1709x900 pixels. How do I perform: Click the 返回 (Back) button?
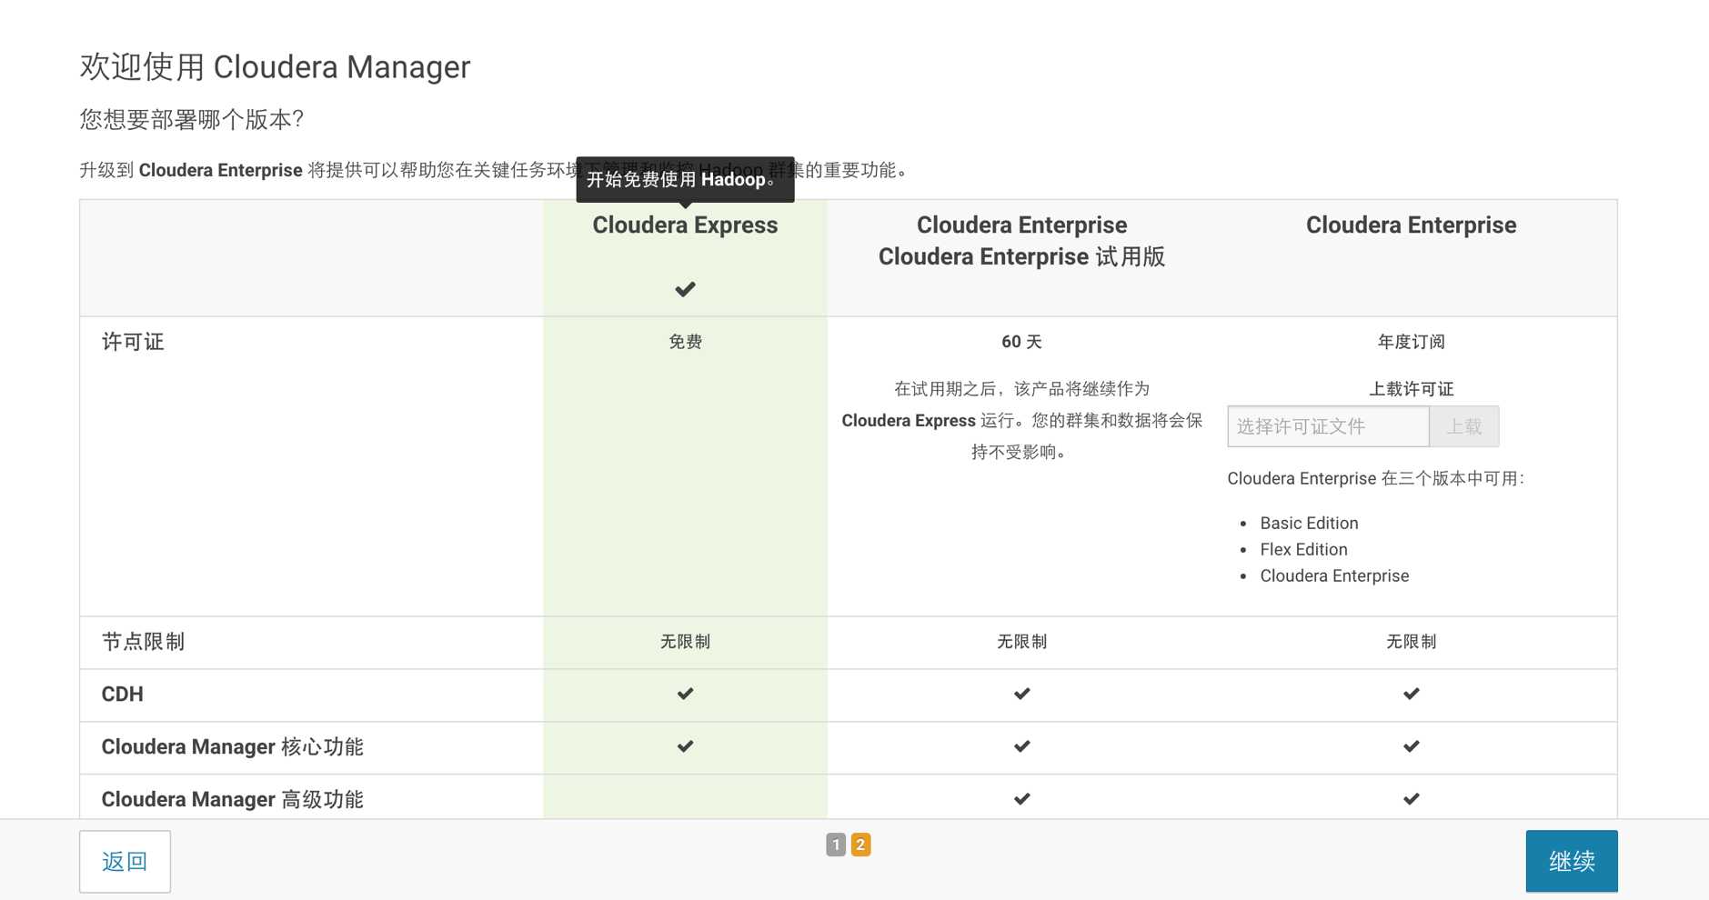click(125, 861)
